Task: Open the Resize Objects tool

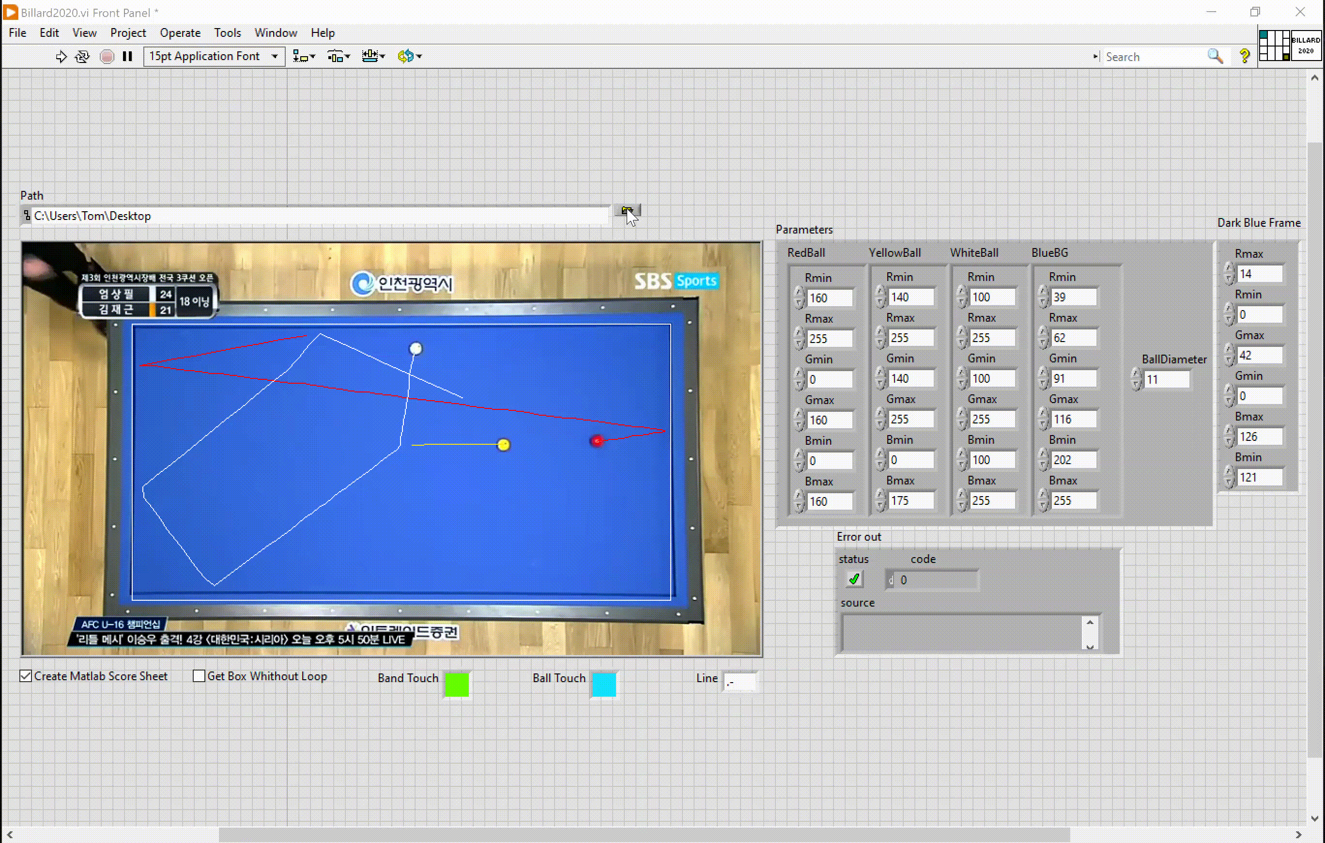Action: click(373, 56)
